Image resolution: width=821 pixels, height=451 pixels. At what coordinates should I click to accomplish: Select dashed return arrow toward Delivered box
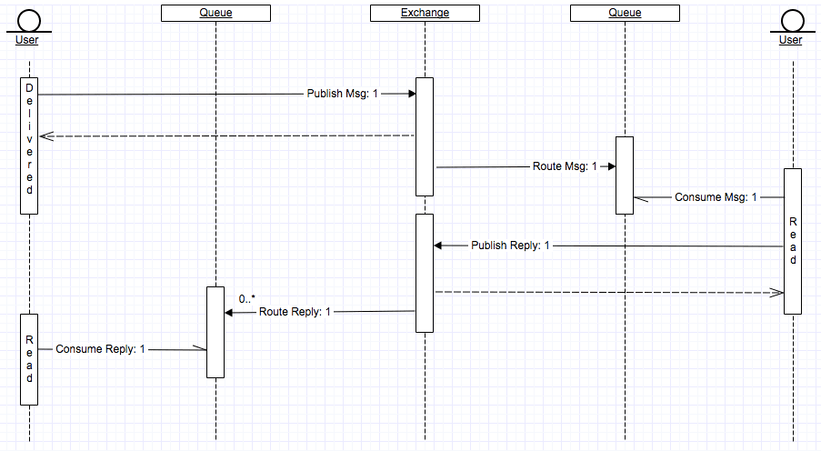pyautogui.click(x=226, y=136)
